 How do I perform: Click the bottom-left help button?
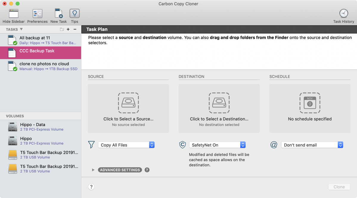pyautogui.click(x=91, y=187)
